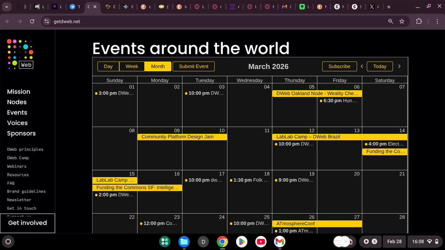Open the Telegram browser tab
Screen dimensions: 445x250
(75, 7)
